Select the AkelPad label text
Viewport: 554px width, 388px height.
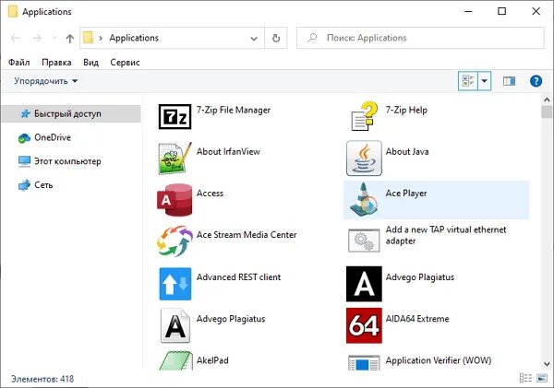pos(212,360)
